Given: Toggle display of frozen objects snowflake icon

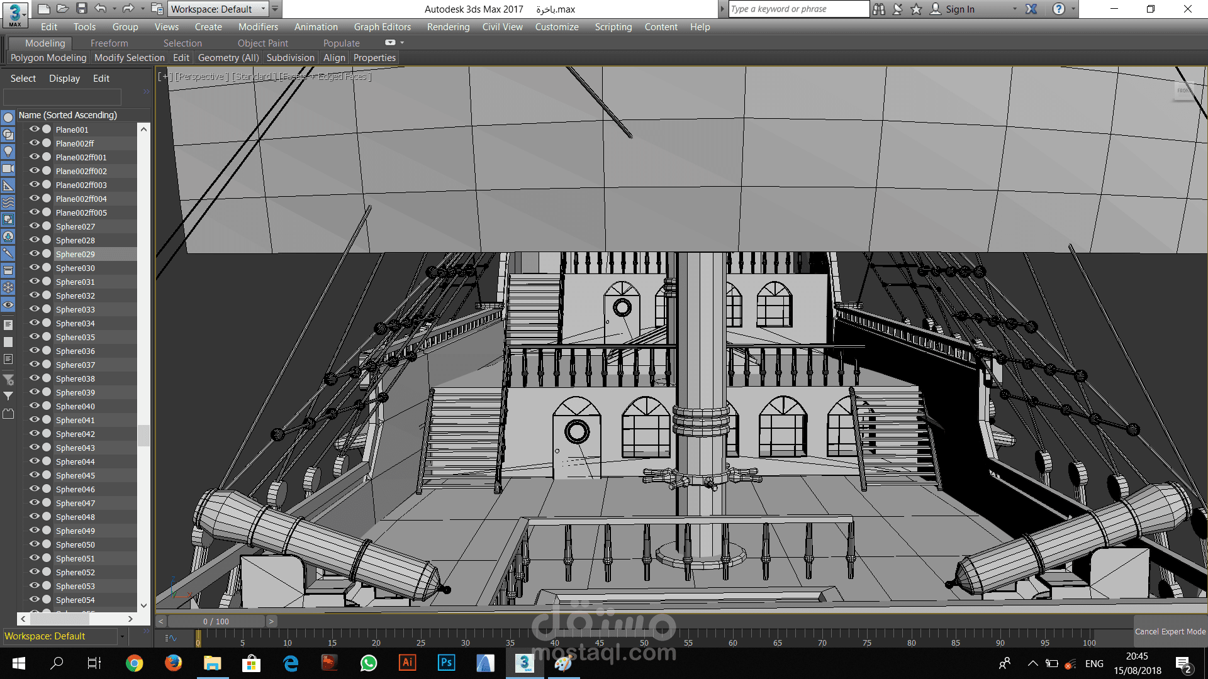Looking at the screenshot, I should (x=8, y=287).
